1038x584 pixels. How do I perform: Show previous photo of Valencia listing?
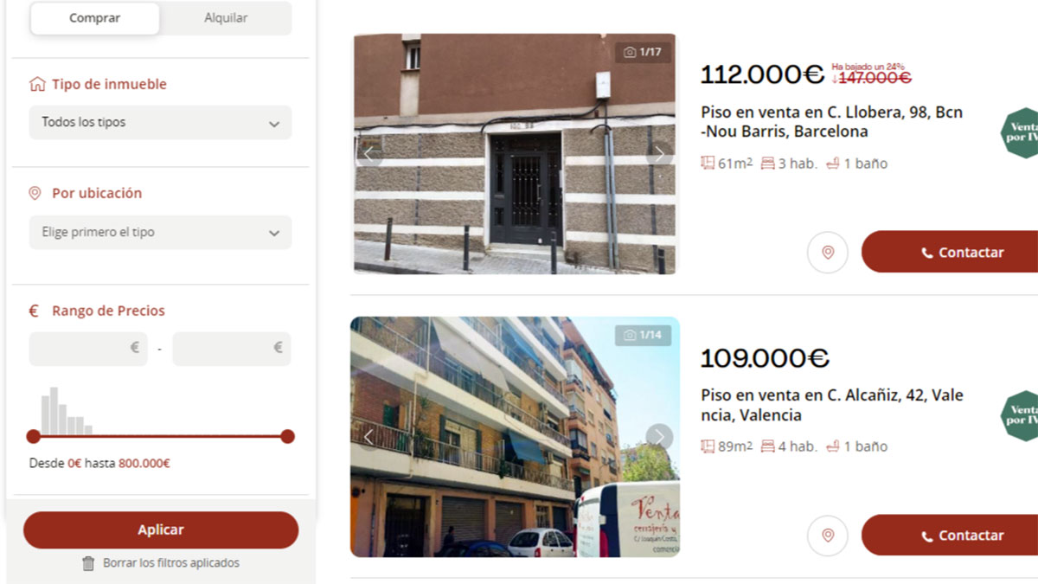point(369,437)
